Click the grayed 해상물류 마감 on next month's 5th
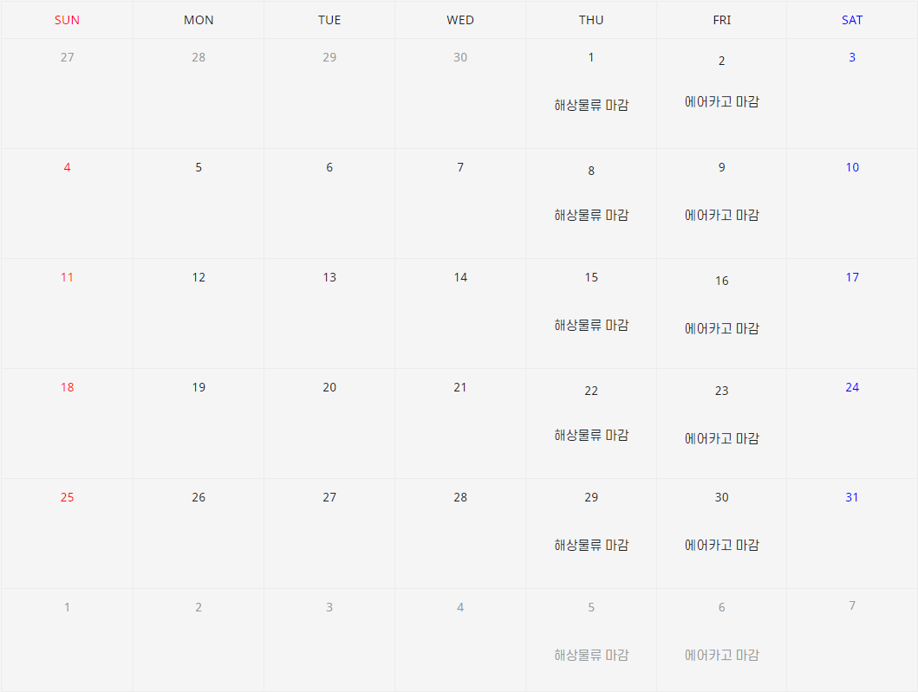 tap(590, 656)
